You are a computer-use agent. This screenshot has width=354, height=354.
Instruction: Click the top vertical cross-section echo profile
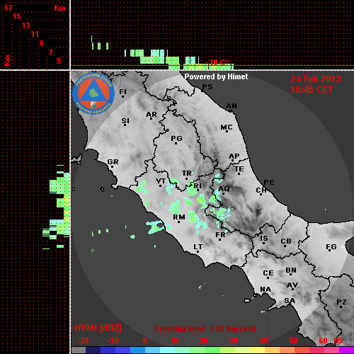click(163, 53)
